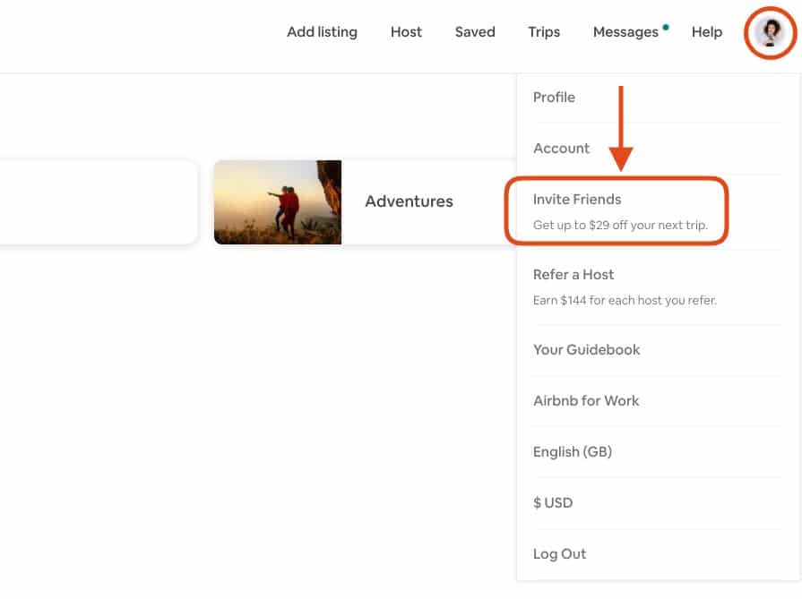Click Add listing in the navigation bar

coord(321,32)
